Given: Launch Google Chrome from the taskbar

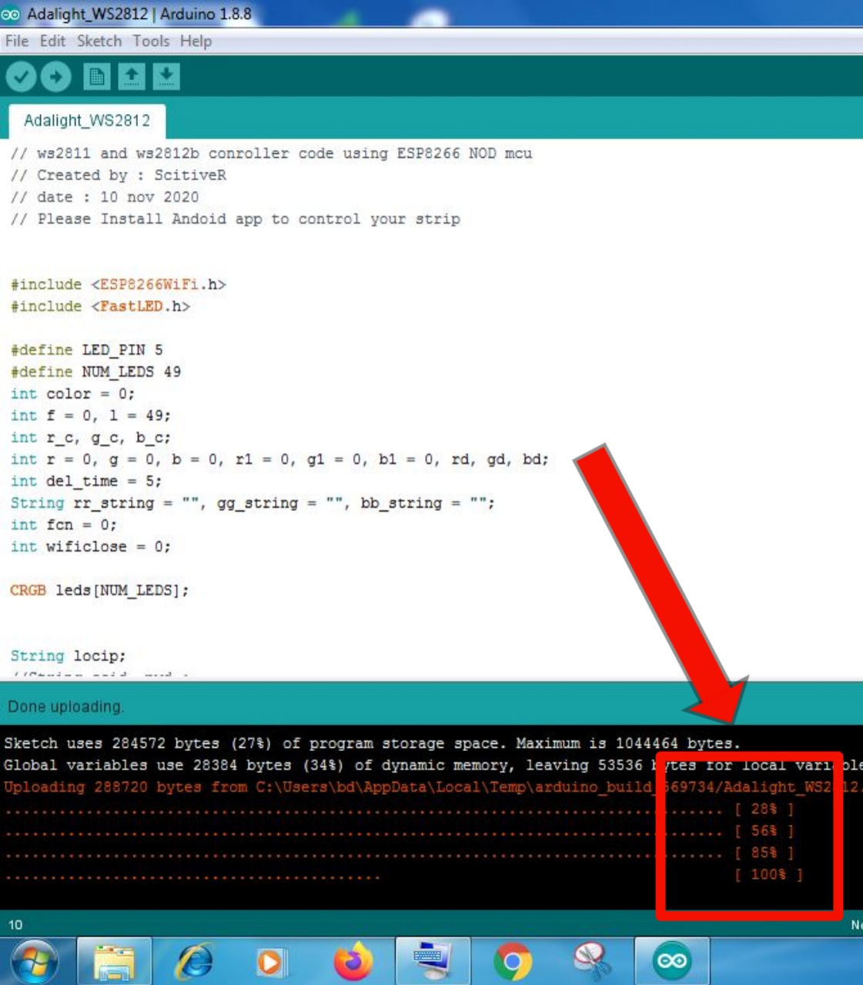Looking at the screenshot, I should pos(513,962).
